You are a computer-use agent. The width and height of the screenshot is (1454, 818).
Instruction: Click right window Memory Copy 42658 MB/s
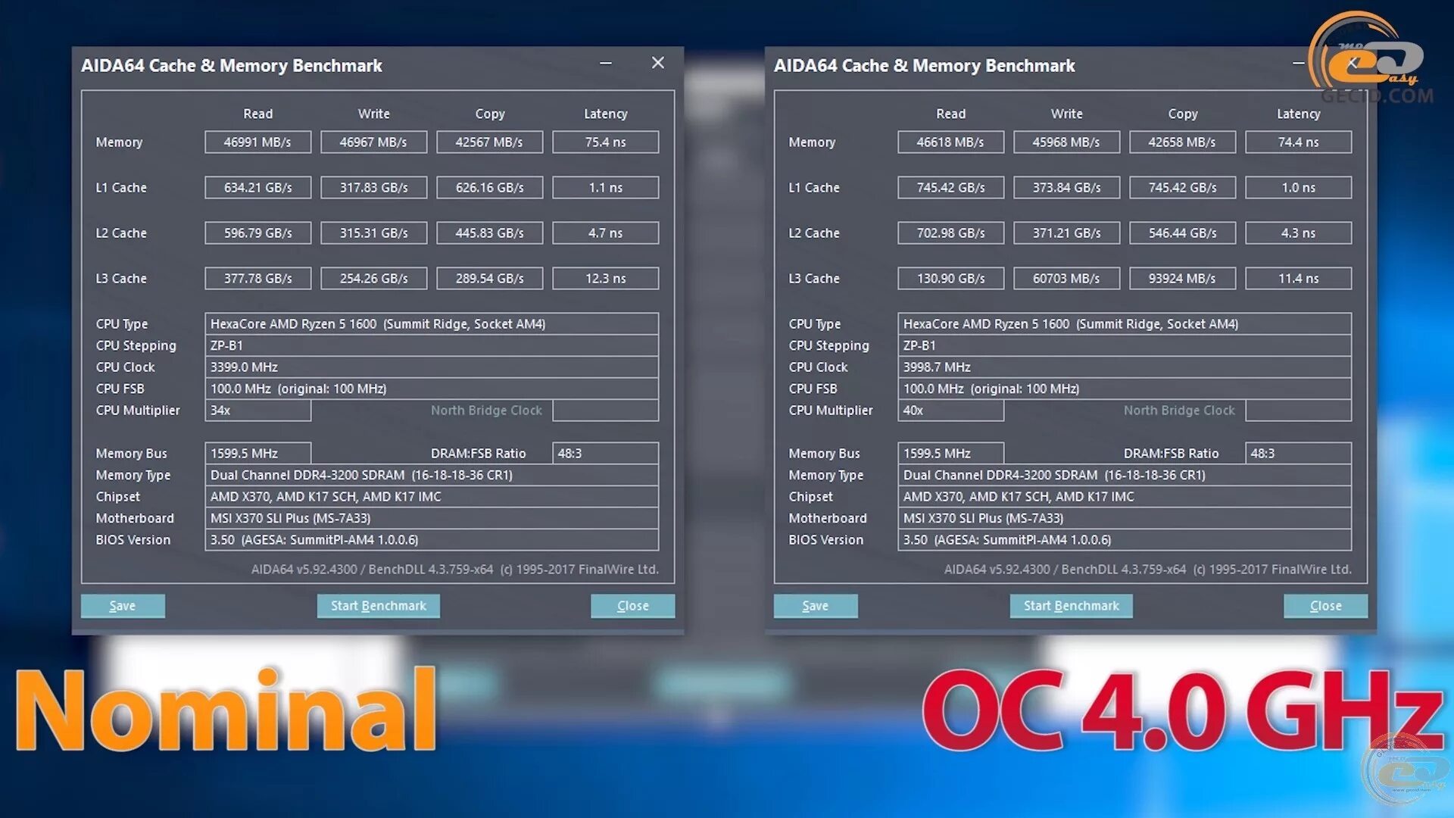pos(1182,142)
